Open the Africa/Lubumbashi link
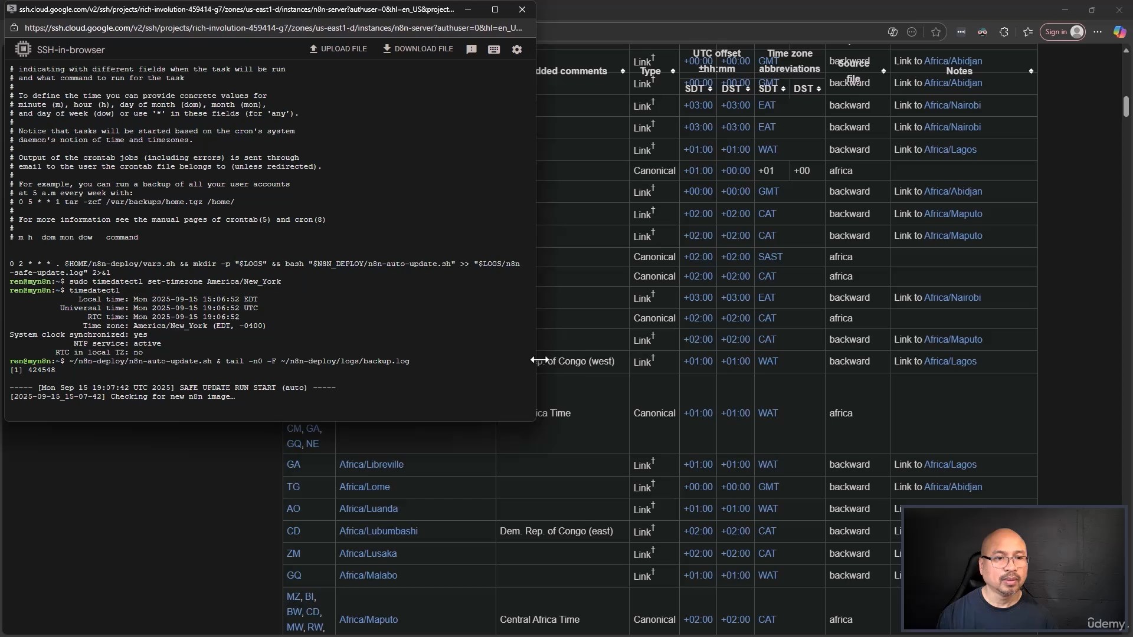This screenshot has width=1133, height=637. [x=378, y=531]
